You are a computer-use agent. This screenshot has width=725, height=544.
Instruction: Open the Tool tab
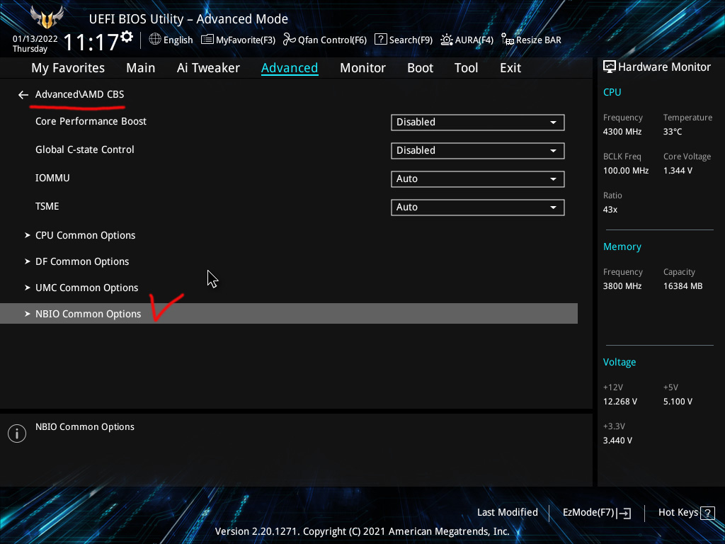pos(466,68)
